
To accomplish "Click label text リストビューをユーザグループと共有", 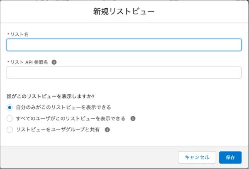I will click(x=58, y=130).
